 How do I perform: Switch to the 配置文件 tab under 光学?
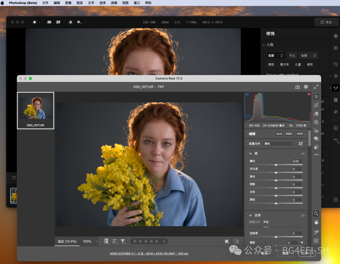(x=255, y=222)
